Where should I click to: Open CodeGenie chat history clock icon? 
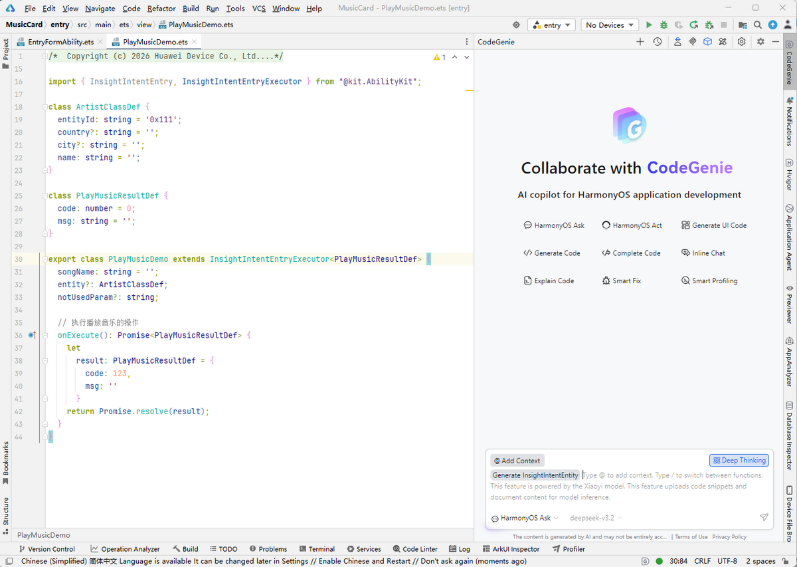pos(657,42)
